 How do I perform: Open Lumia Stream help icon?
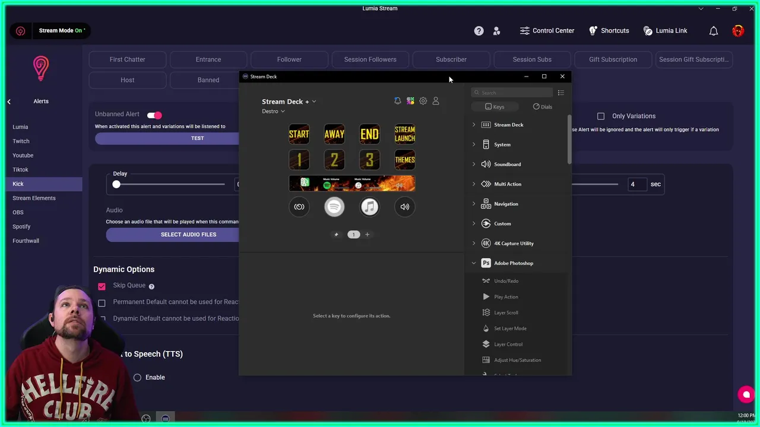pos(479,31)
